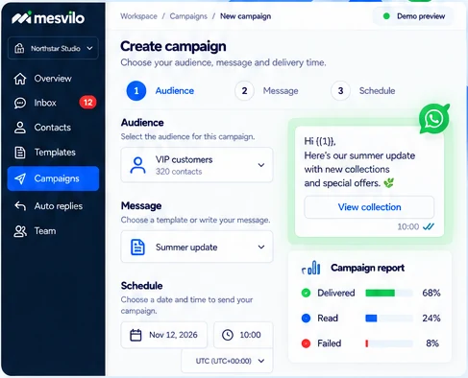Click the Delivered progress bar

[x=389, y=293]
